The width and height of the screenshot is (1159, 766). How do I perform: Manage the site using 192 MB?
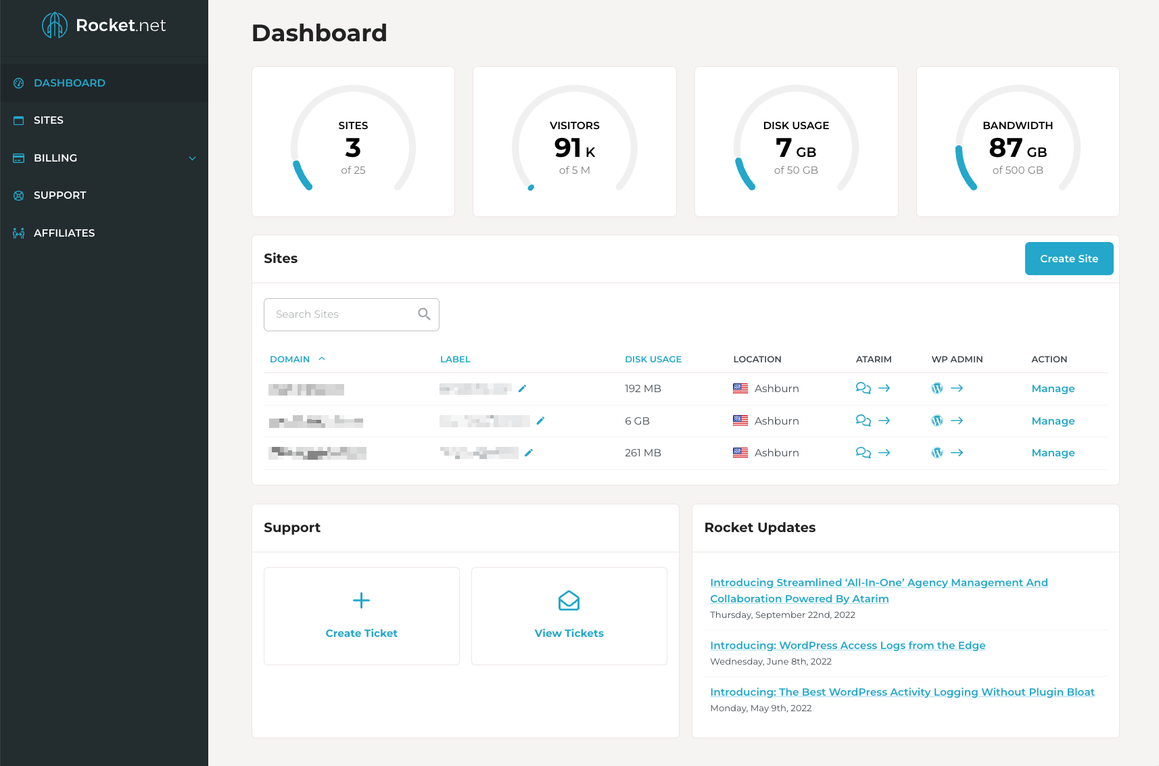click(1053, 389)
